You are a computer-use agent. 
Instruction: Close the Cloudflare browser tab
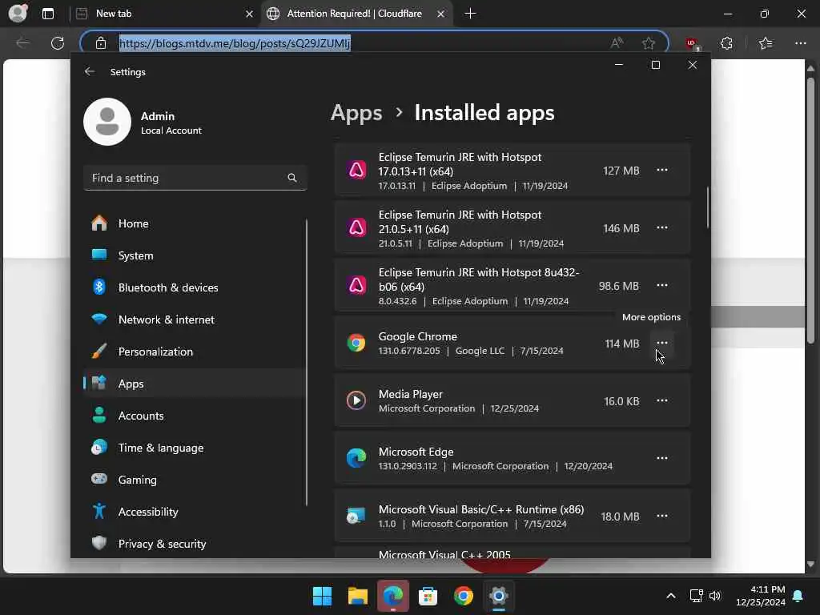441,14
